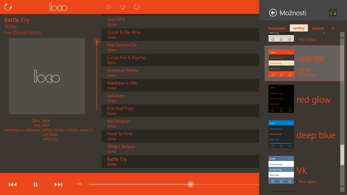Click the 'VK' theme name

tap(302, 171)
